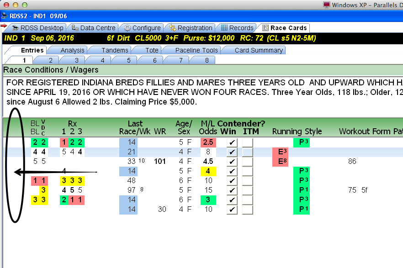403x268 pixels.
Task: Check ITM box for the green 3 odds row
Action: (x=248, y=200)
